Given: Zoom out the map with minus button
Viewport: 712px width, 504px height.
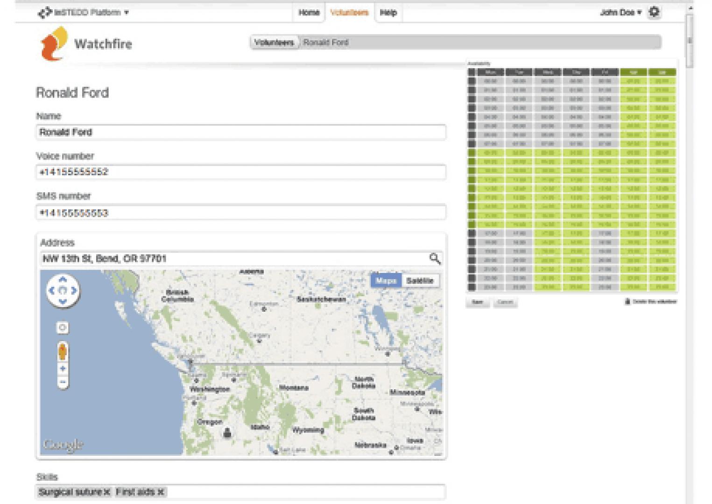Looking at the screenshot, I should click(x=63, y=382).
